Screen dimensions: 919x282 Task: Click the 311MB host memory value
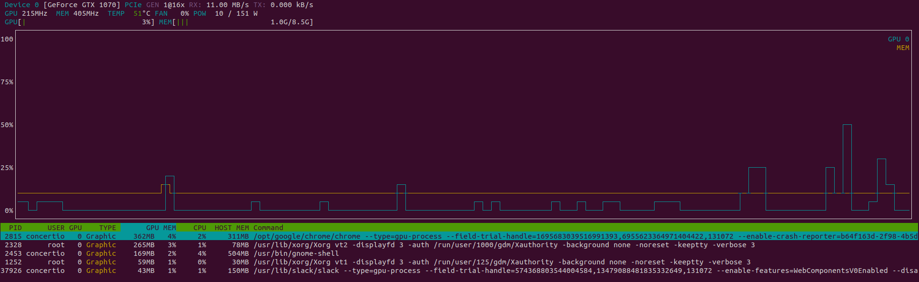pos(238,236)
